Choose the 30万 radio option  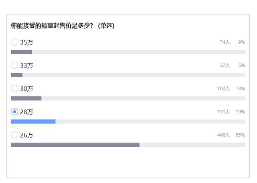14,88
